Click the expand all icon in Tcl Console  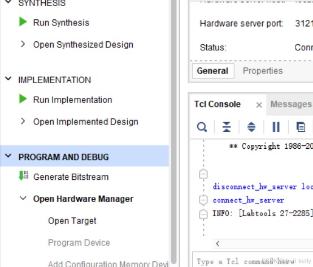pos(251,127)
